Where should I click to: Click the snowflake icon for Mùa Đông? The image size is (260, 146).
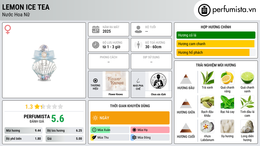[134, 137]
